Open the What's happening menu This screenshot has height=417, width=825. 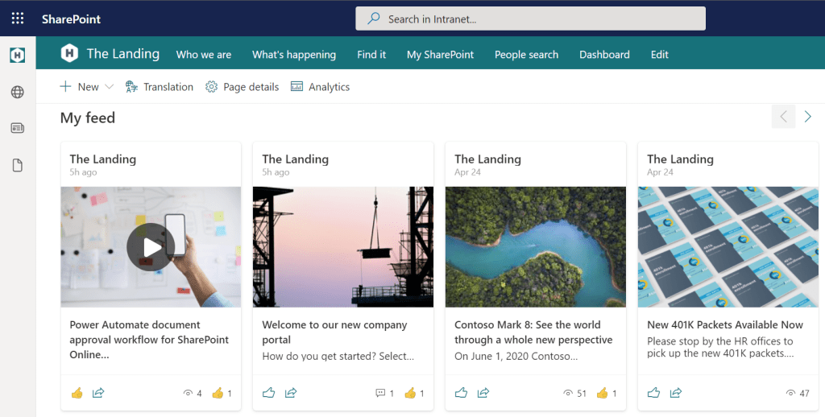[293, 55]
